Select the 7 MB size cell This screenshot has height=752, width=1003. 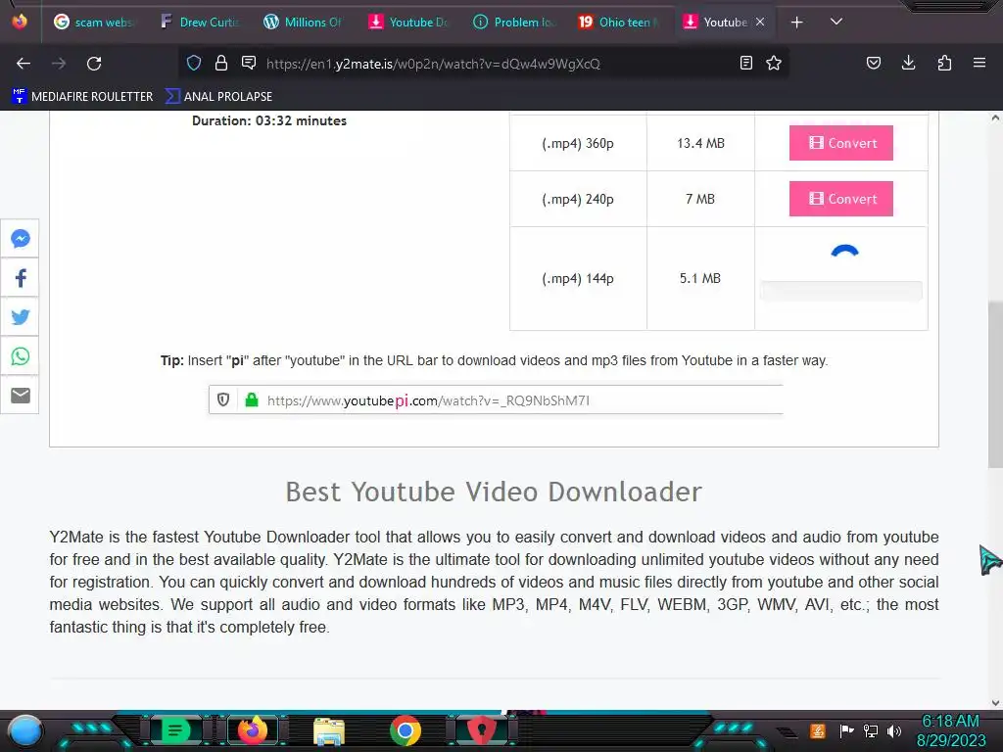coord(700,199)
